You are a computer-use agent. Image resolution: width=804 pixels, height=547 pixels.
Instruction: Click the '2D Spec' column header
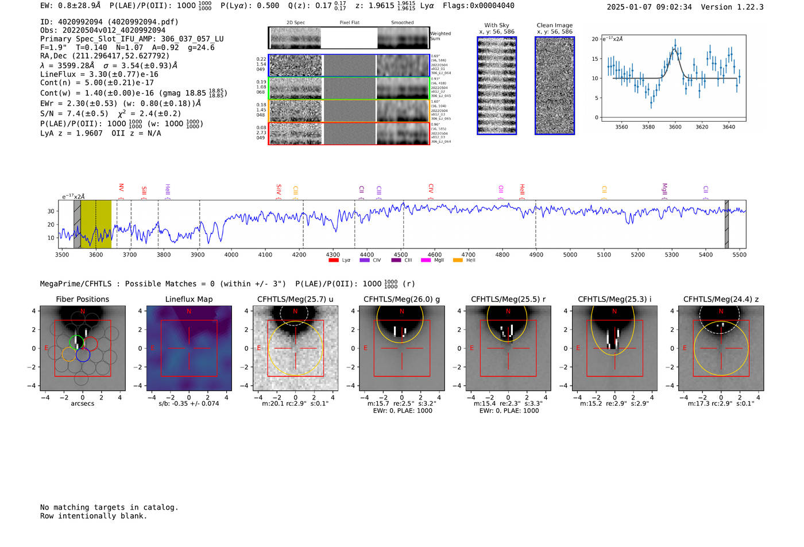[x=296, y=23]
